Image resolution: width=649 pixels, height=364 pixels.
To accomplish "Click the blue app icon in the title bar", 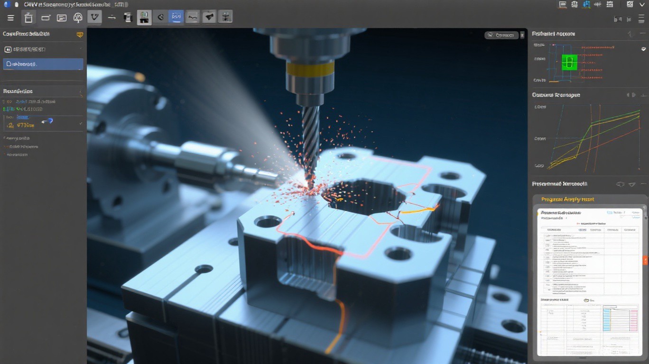I will [x=7, y=4].
